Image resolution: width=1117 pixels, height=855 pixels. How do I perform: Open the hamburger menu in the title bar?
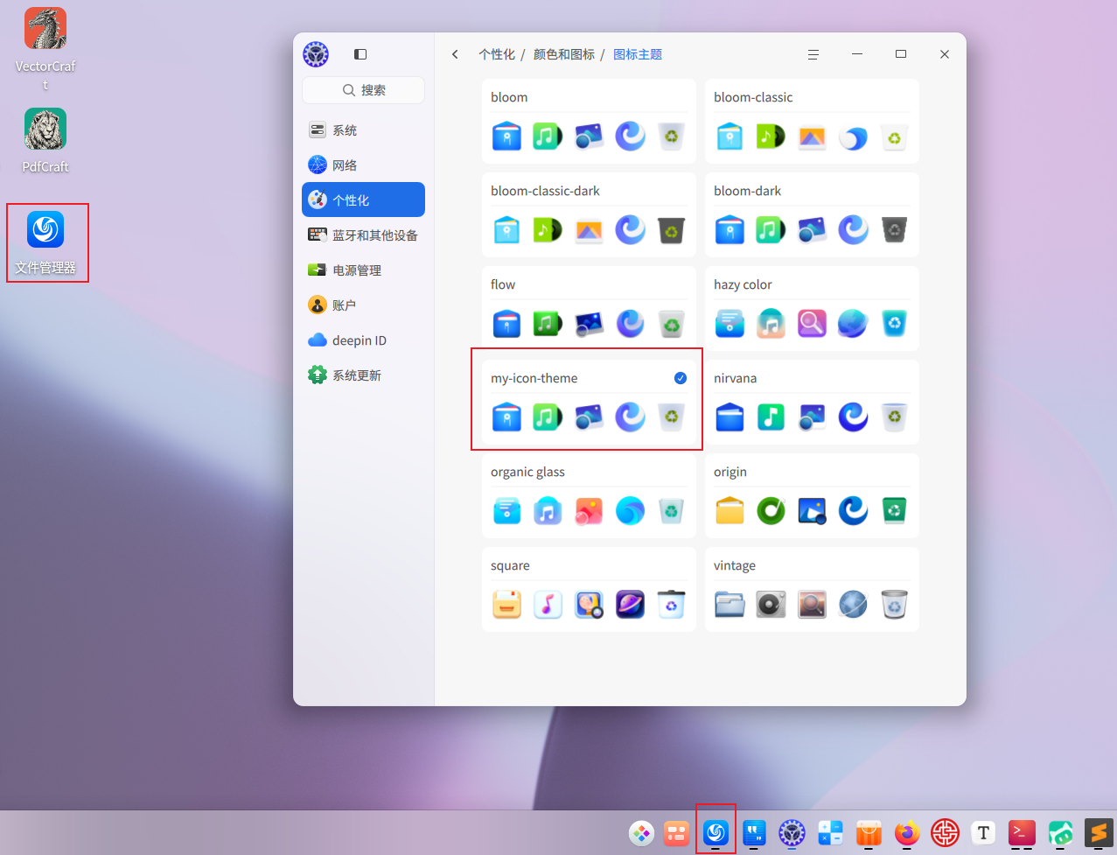(813, 54)
